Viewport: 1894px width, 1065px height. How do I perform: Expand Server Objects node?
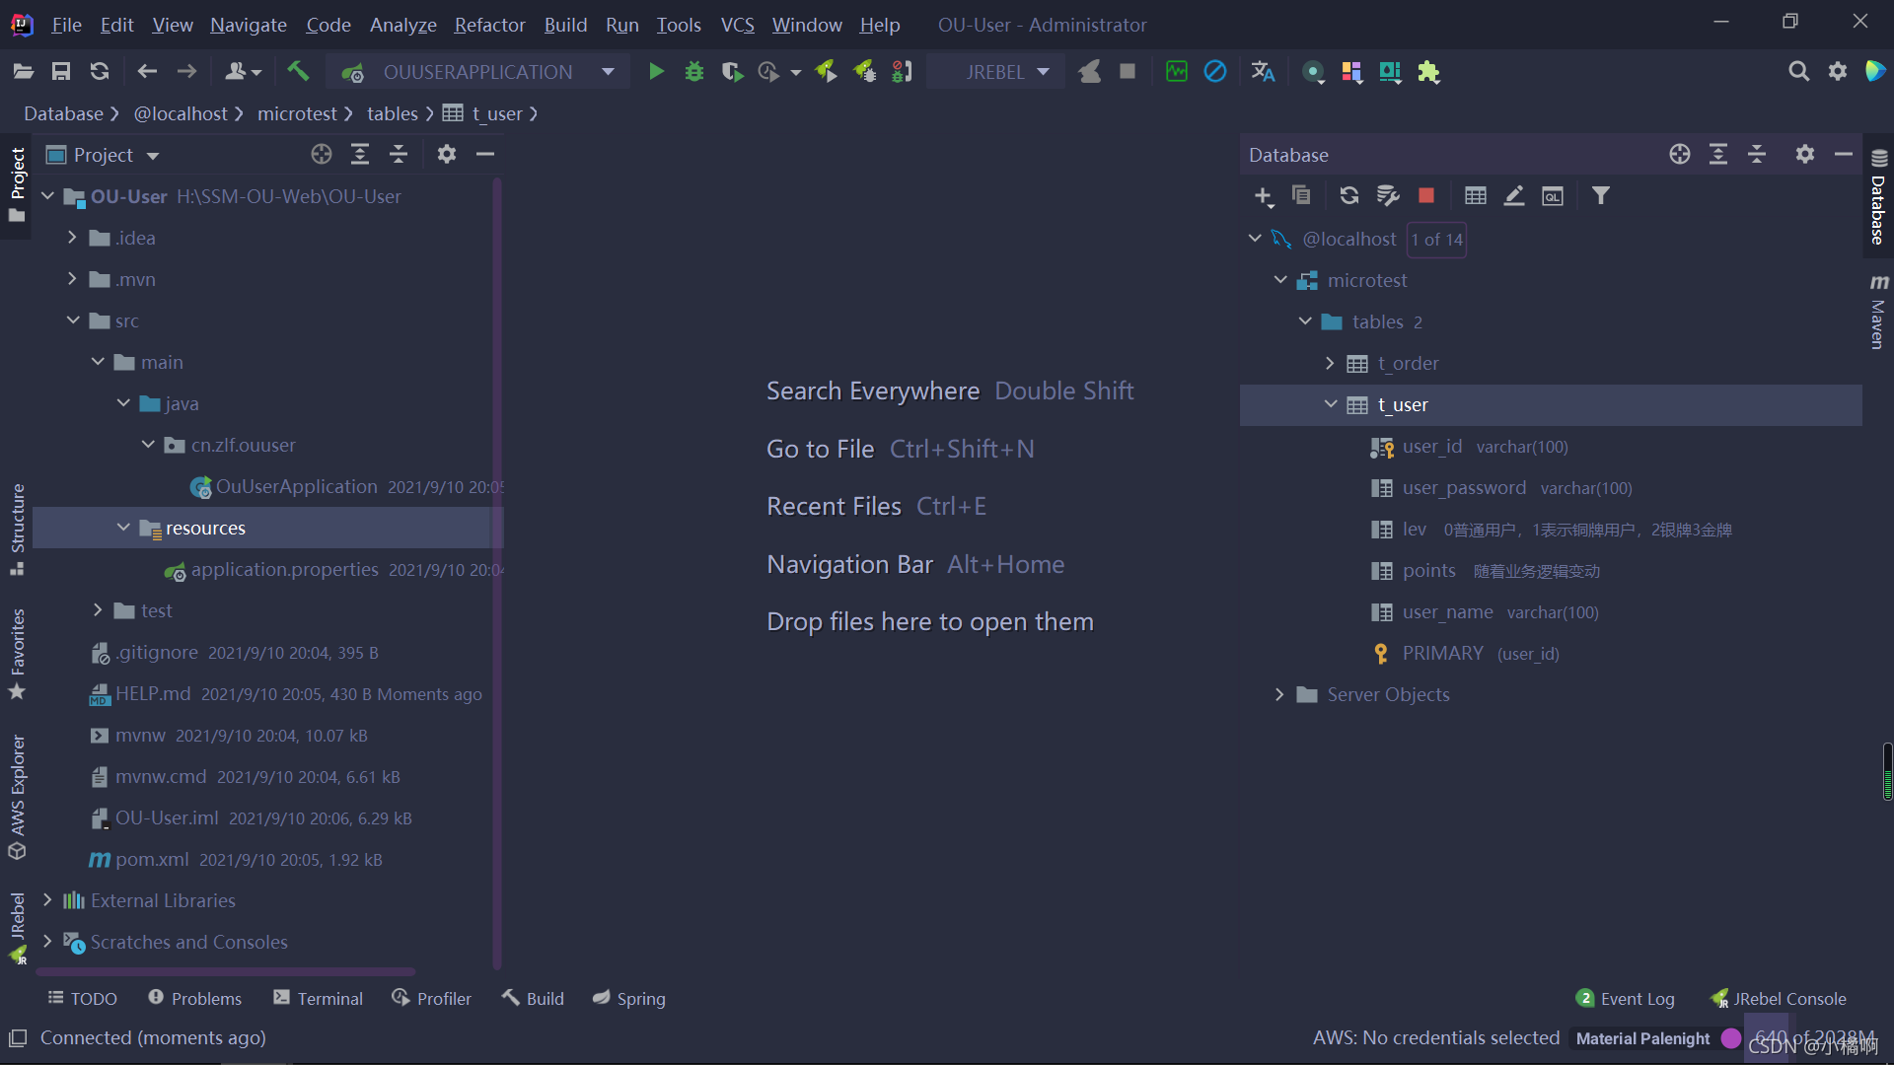click(1279, 694)
